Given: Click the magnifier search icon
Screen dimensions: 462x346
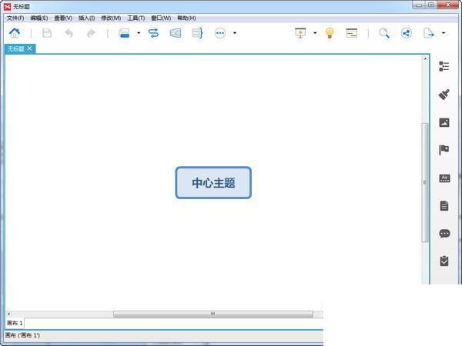Looking at the screenshot, I should pos(384,33).
